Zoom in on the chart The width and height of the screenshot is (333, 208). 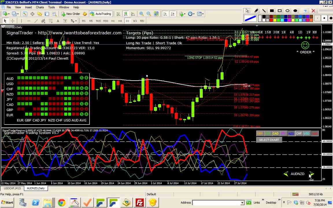(141, 14)
